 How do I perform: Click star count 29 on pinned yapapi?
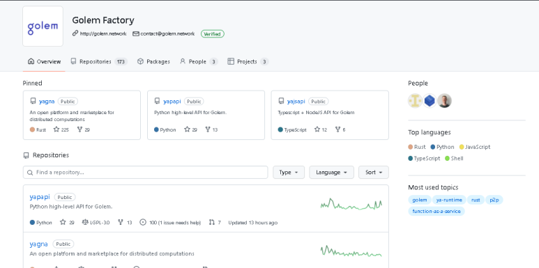pos(191,129)
